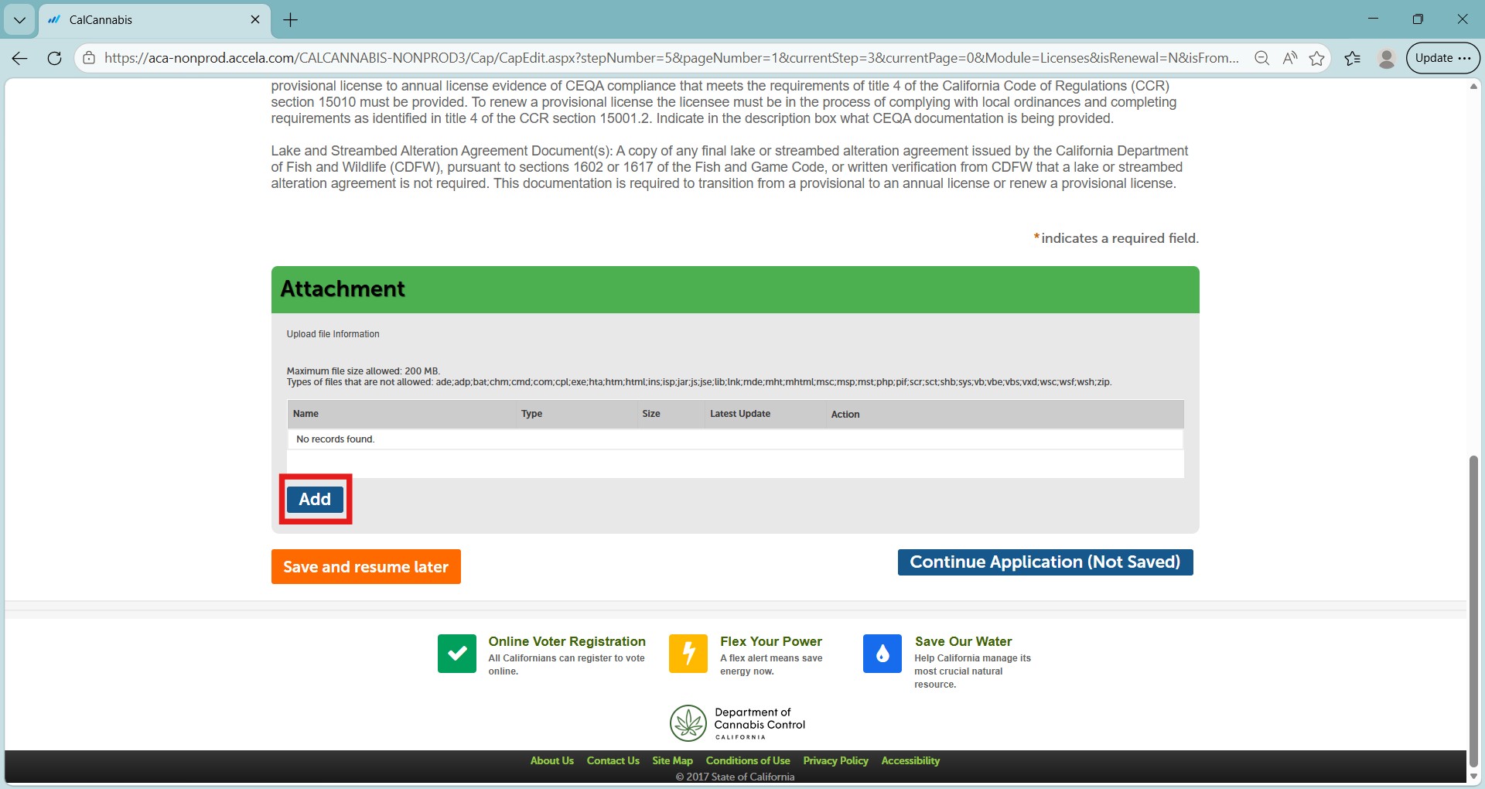This screenshot has width=1485, height=789.
Task: Open a new browser tab
Action: pyautogui.click(x=291, y=20)
